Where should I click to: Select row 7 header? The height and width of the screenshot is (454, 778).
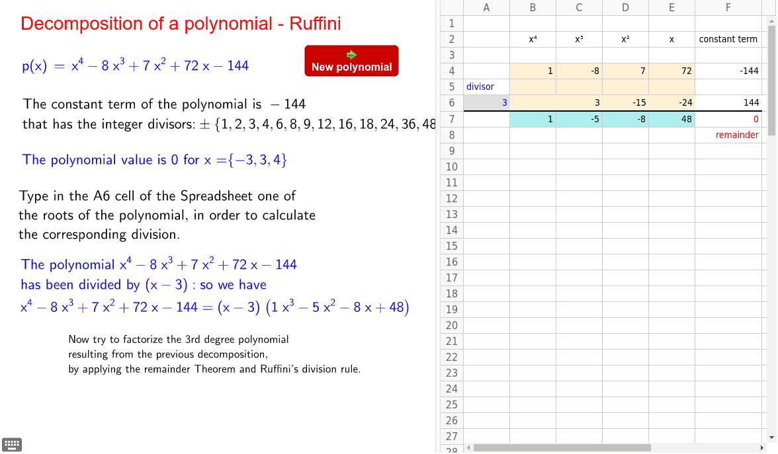pos(451,119)
